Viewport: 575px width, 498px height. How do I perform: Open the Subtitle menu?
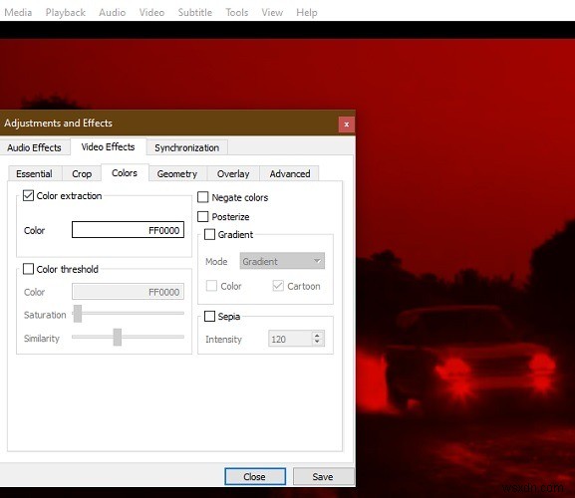[x=195, y=13]
